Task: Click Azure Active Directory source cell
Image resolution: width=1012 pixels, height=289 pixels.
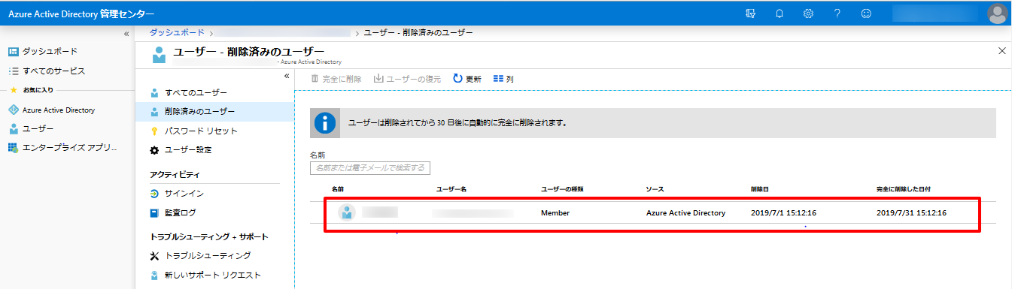Action: (685, 213)
